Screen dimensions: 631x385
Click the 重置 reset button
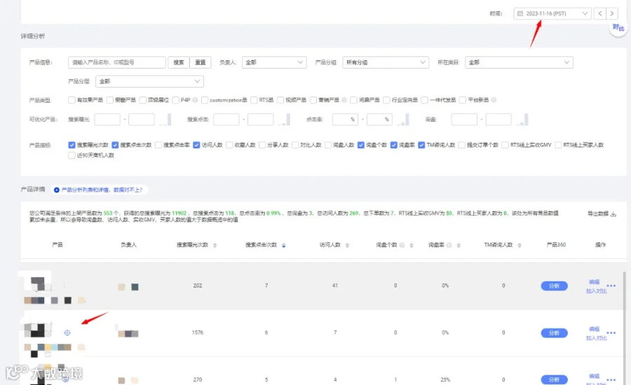point(200,62)
